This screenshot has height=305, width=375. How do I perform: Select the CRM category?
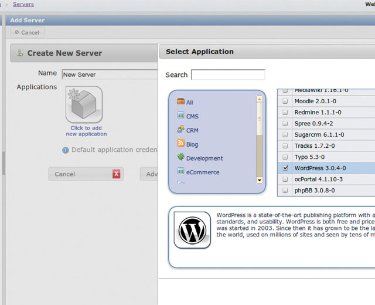click(x=192, y=130)
